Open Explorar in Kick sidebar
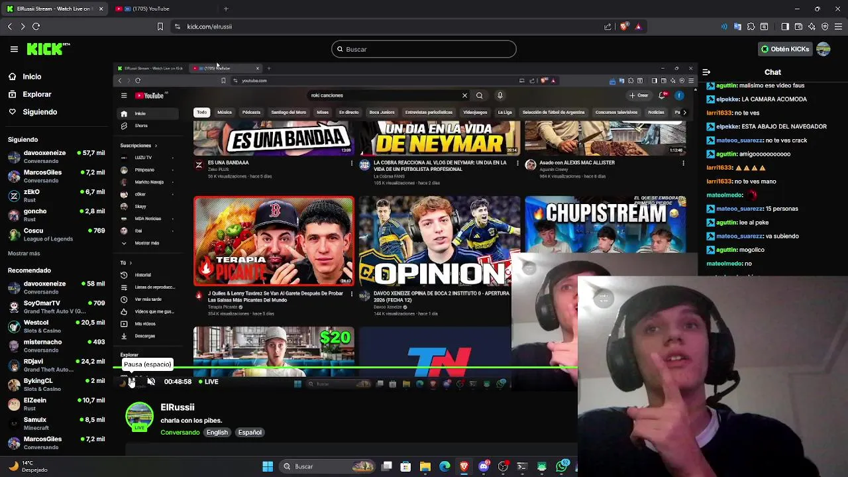 point(30,94)
